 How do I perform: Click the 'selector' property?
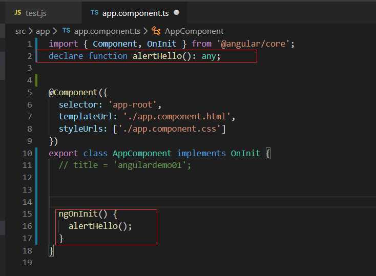tap(78, 105)
